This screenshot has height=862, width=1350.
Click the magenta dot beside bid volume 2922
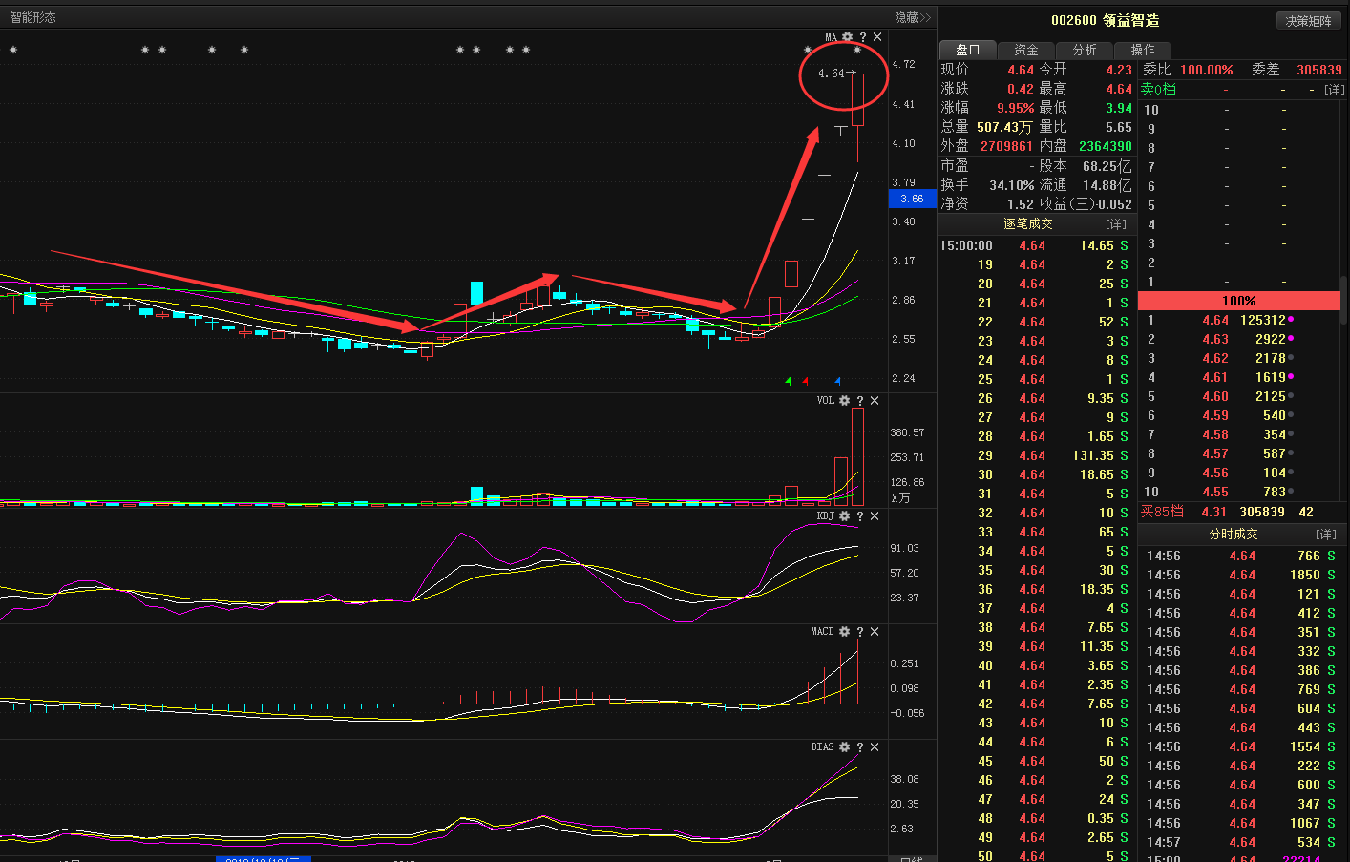[1291, 339]
